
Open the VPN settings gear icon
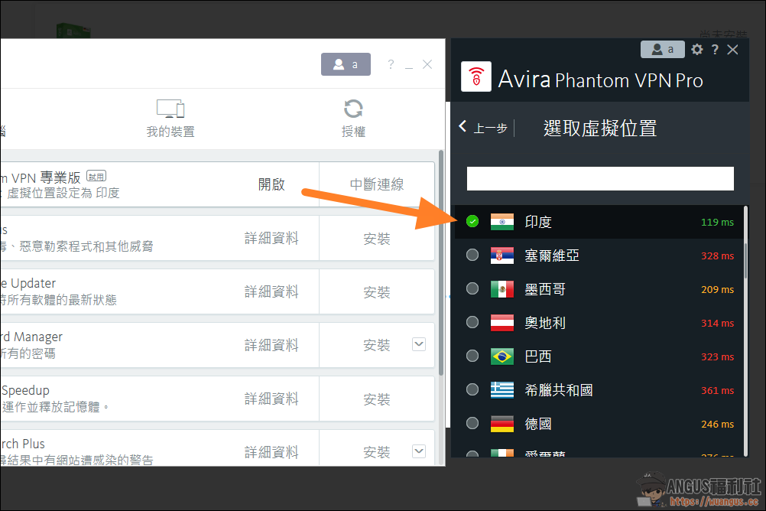click(x=696, y=50)
